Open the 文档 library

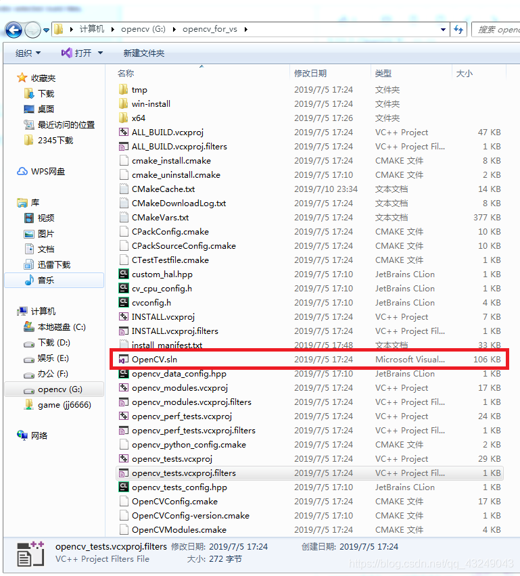[39, 249]
